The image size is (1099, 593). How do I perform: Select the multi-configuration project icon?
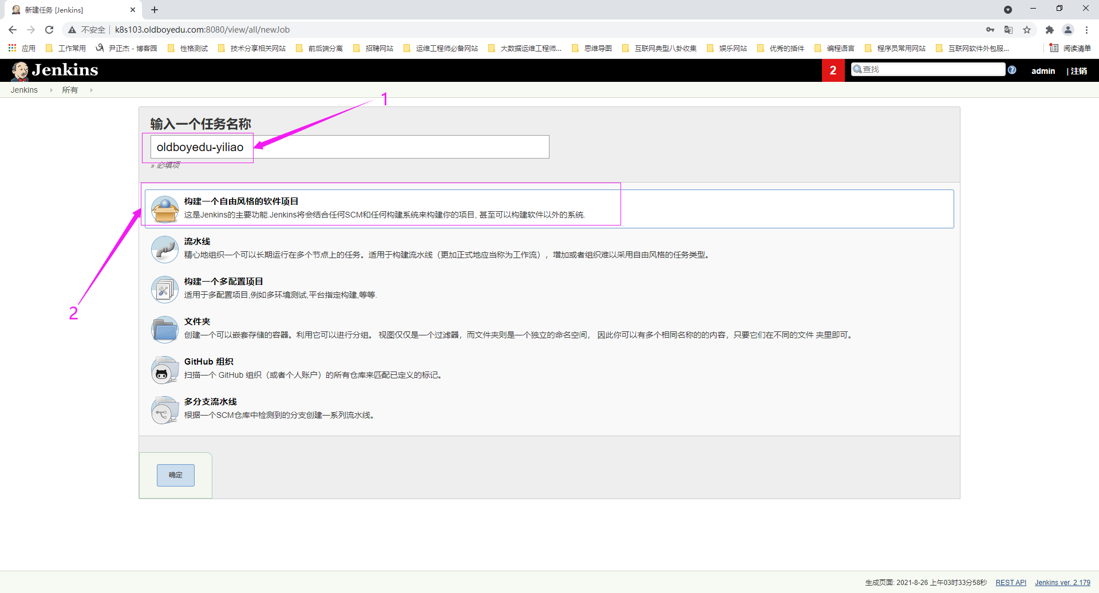tap(165, 289)
